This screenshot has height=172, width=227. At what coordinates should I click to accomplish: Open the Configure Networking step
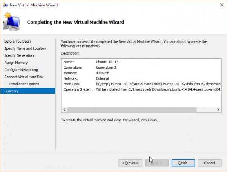point(21,70)
